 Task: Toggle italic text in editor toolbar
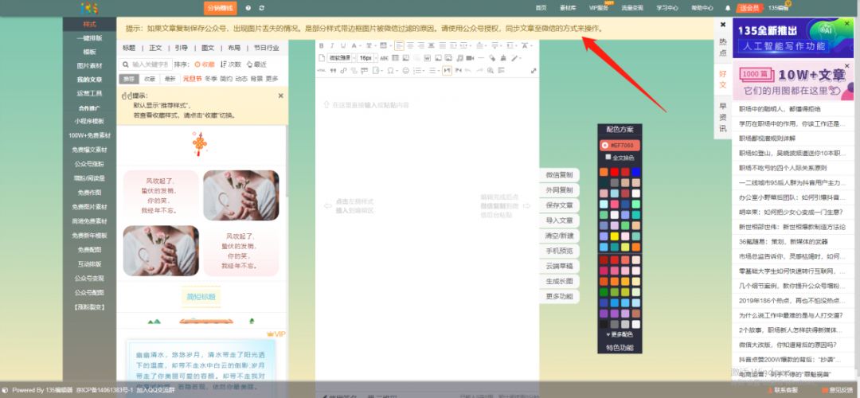[332, 45]
